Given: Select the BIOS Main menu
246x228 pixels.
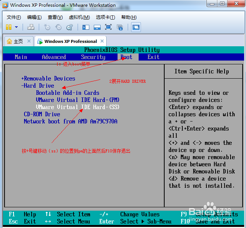Looking at the screenshot, I should tap(21, 57).
